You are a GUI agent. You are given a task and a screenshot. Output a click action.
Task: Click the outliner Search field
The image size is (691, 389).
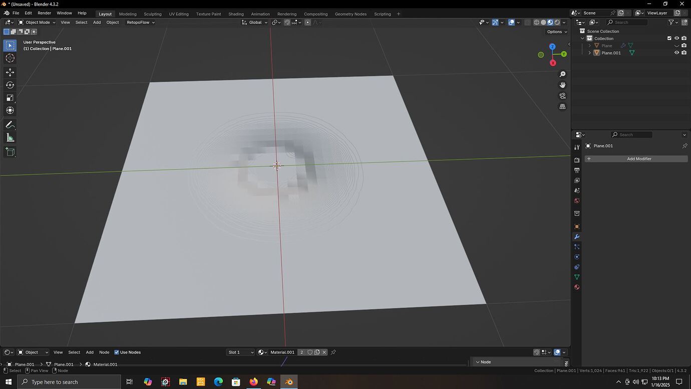pyautogui.click(x=627, y=22)
